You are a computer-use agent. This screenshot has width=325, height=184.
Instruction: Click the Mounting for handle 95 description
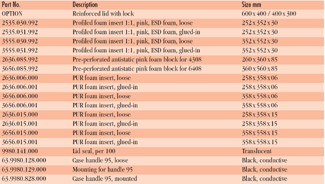[102, 169]
